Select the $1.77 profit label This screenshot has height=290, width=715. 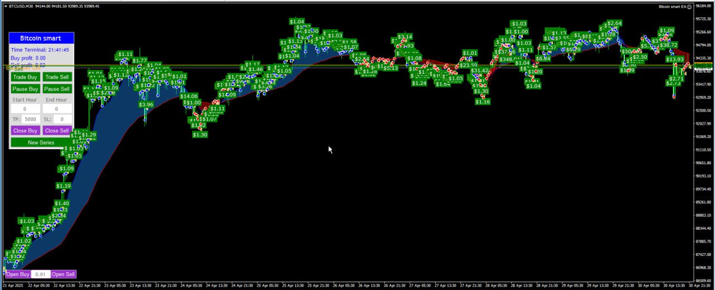[140, 60]
